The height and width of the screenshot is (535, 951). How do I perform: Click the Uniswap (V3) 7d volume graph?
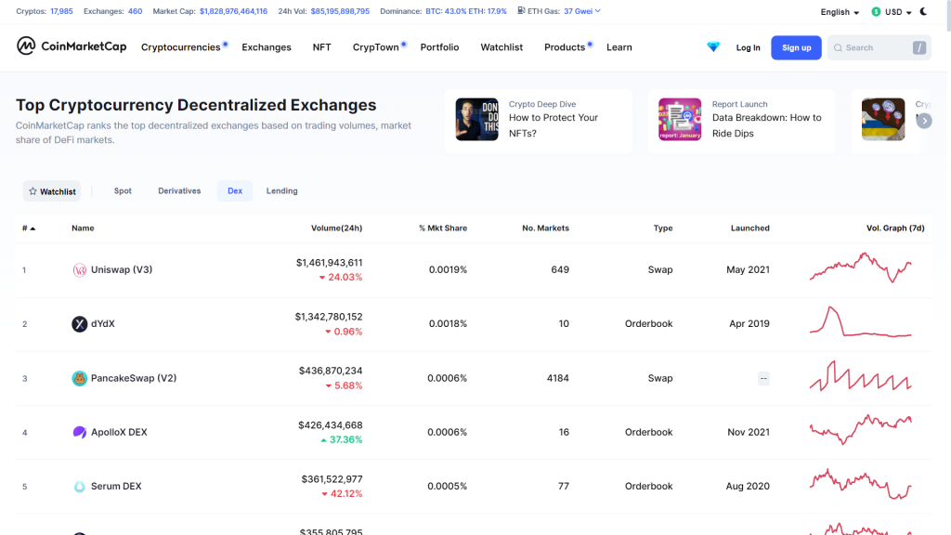click(x=861, y=267)
